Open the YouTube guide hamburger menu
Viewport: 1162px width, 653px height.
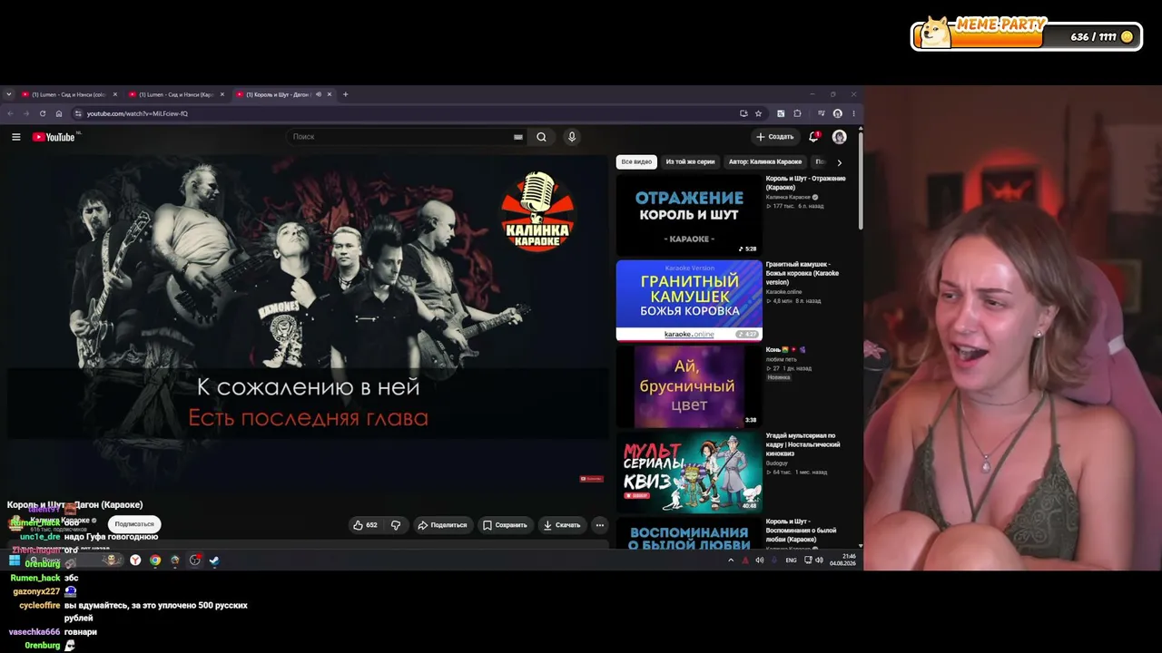pyautogui.click(x=15, y=137)
